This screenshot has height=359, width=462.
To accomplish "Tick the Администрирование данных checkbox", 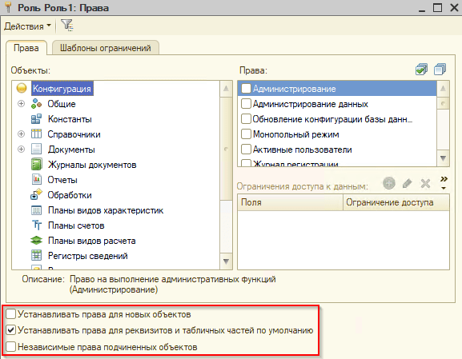I will coord(246,104).
